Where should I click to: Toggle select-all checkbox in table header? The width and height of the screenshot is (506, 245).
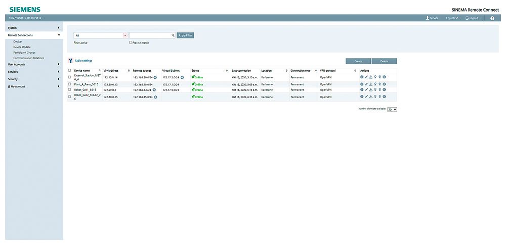tap(69, 70)
